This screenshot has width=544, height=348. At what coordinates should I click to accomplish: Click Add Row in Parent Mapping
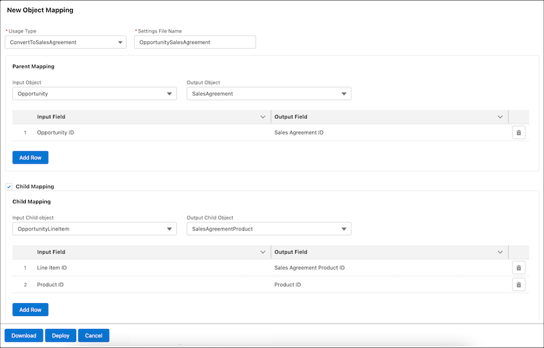tap(31, 158)
